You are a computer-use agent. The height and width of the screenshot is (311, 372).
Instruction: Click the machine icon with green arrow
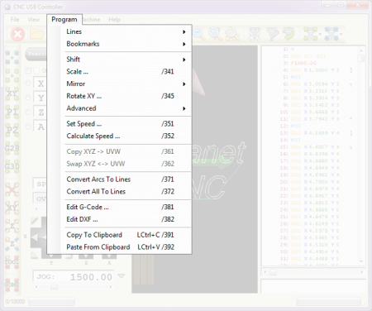pos(289,34)
